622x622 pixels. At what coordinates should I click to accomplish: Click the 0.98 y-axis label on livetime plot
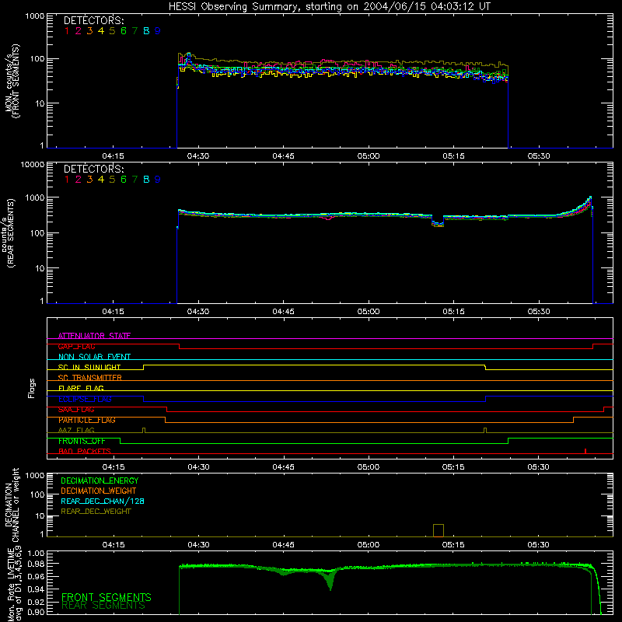[x=36, y=564]
